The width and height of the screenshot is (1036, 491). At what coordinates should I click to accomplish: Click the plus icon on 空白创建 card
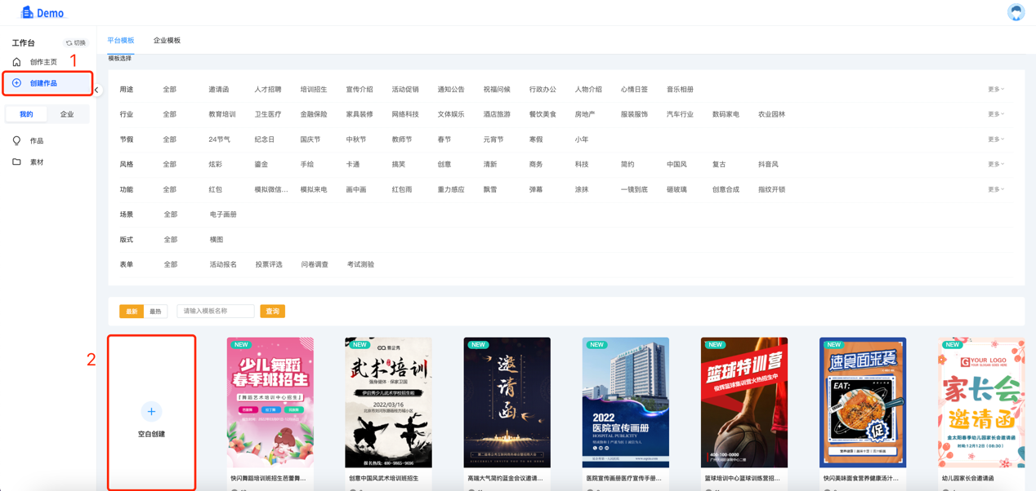tap(151, 412)
